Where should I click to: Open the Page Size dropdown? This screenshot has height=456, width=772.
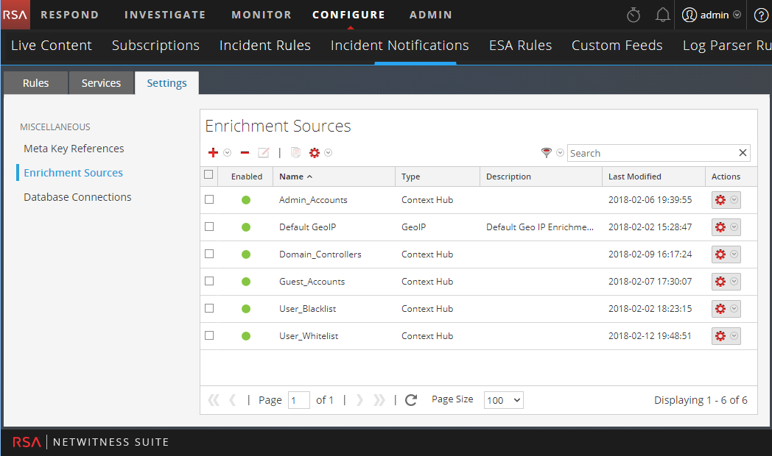pos(503,400)
